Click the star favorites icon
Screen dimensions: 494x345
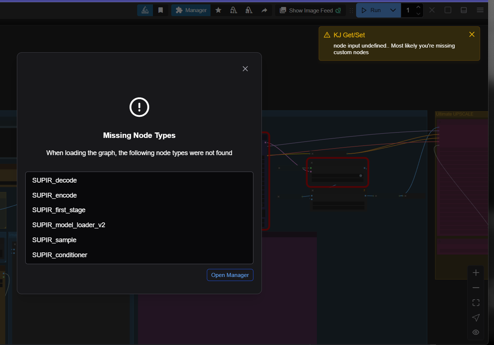(x=218, y=10)
